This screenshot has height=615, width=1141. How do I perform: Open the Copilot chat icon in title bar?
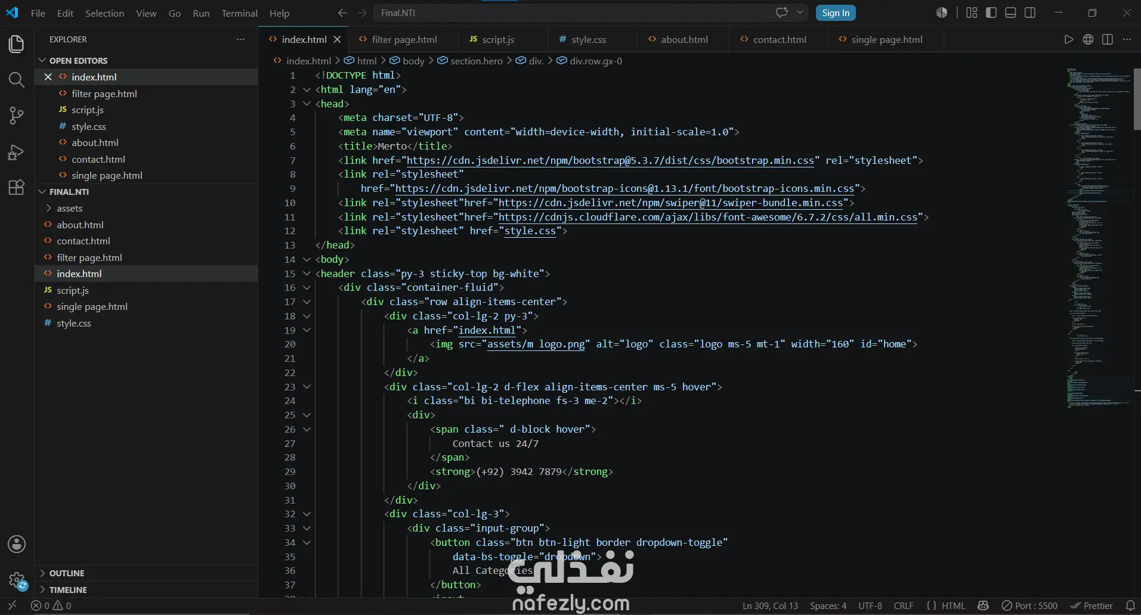[782, 13]
